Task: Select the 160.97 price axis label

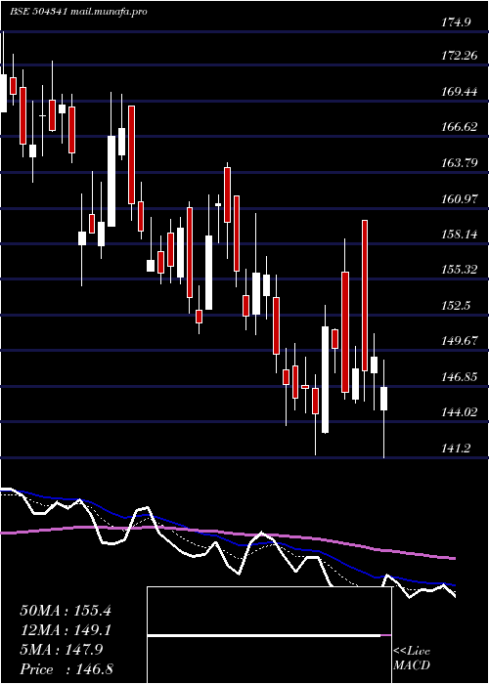Action: (x=459, y=199)
